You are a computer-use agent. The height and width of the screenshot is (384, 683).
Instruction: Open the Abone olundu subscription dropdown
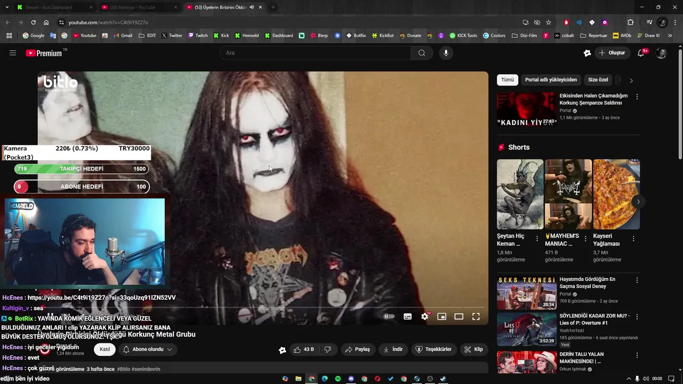(x=148, y=349)
